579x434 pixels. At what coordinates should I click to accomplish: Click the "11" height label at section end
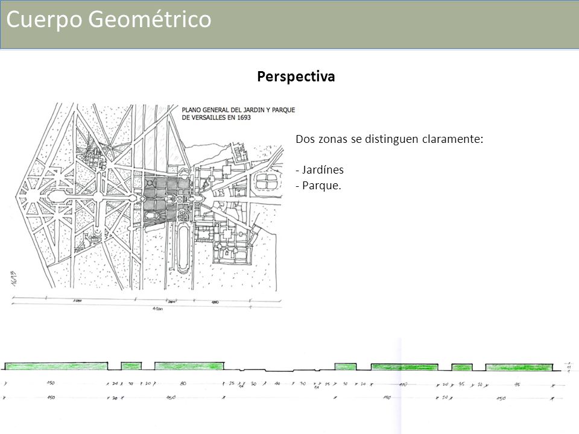(569, 367)
